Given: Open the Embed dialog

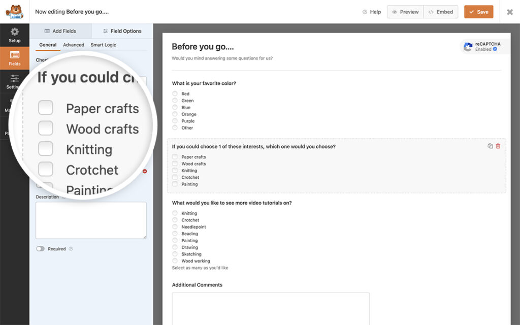Looking at the screenshot, I should click(441, 11).
